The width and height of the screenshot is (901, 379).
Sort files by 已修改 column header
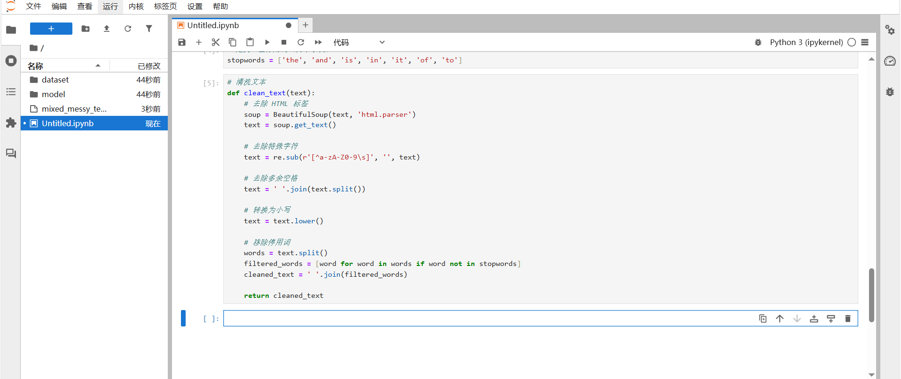[139, 66]
